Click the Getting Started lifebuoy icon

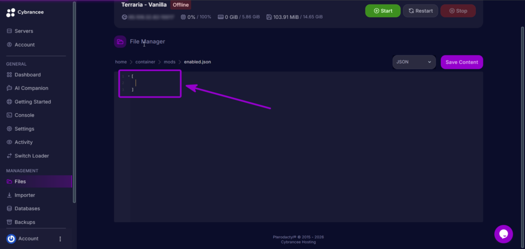[9, 102]
